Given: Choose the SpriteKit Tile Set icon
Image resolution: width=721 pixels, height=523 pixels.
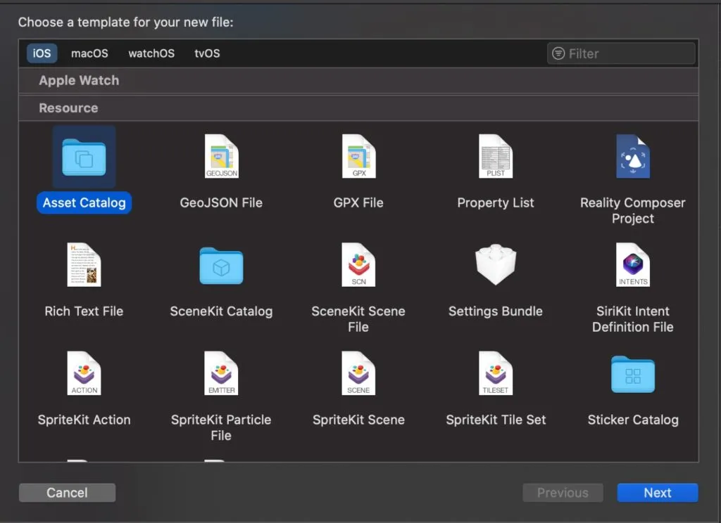Looking at the screenshot, I should tap(496, 373).
